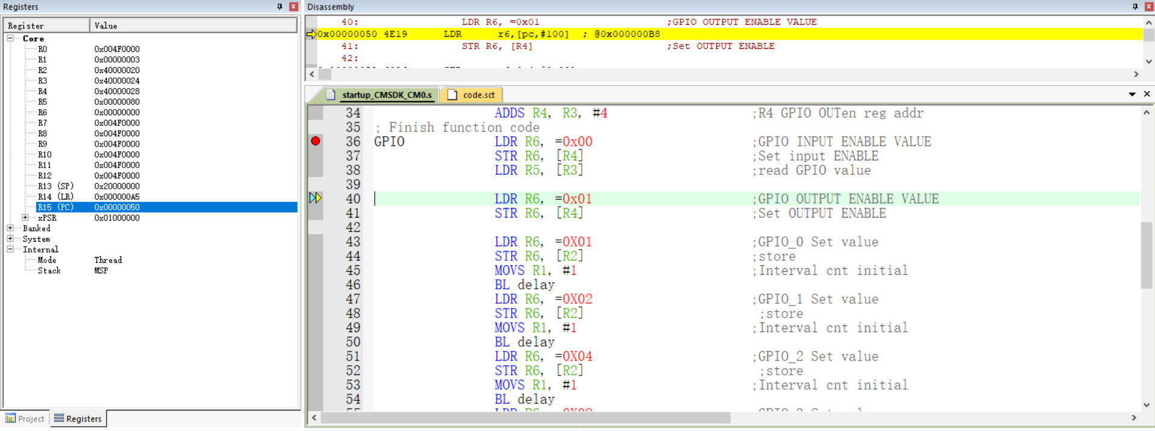Collapse the Core register group

click(x=10, y=38)
